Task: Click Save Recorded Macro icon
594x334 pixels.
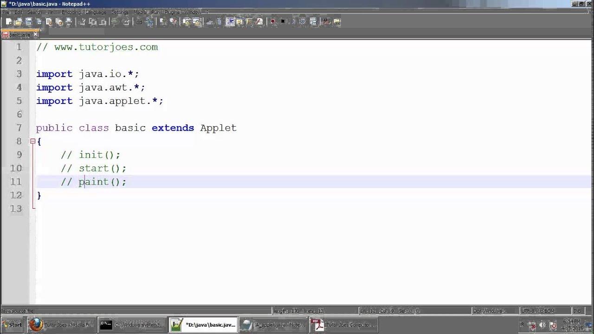Action: click(313, 21)
